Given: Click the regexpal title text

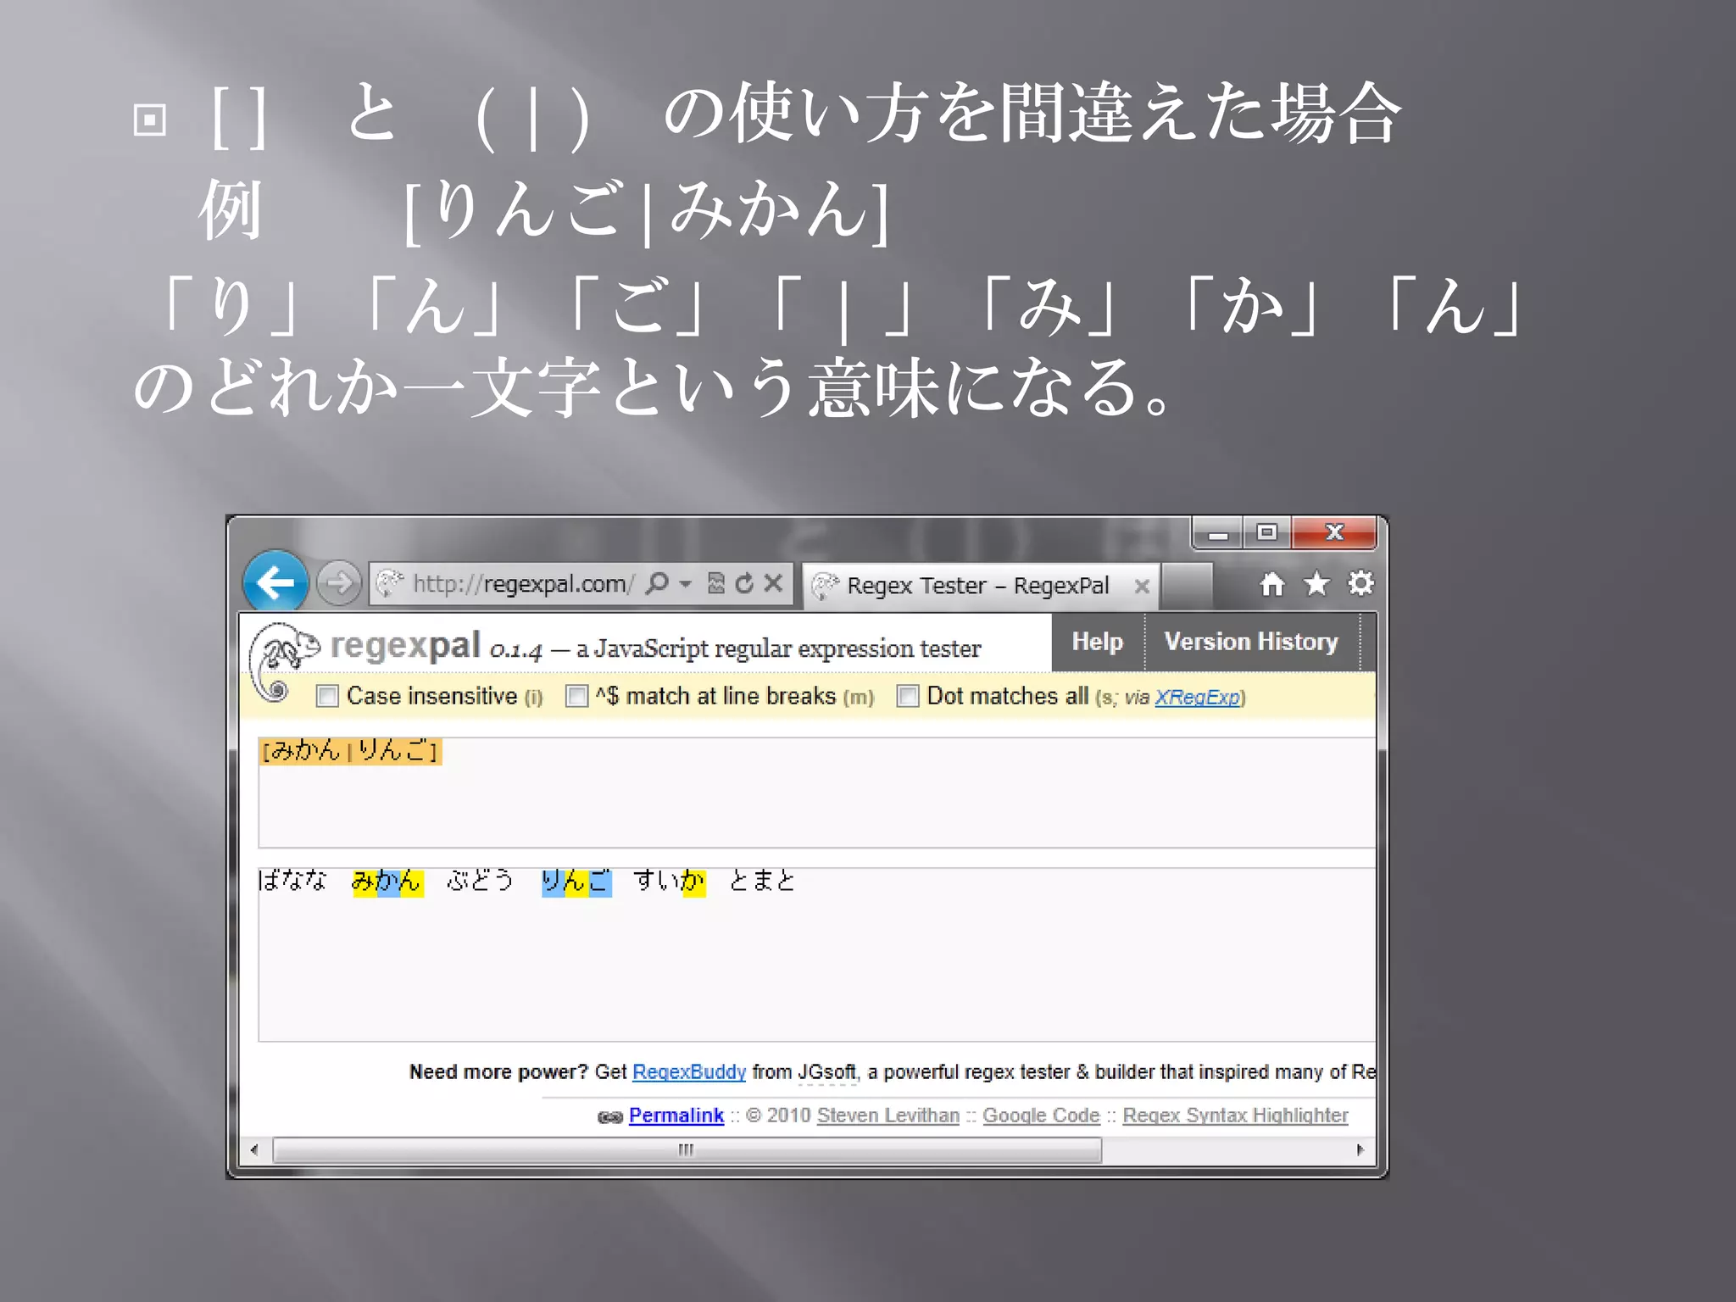Looking at the screenshot, I should tap(406, 647).
